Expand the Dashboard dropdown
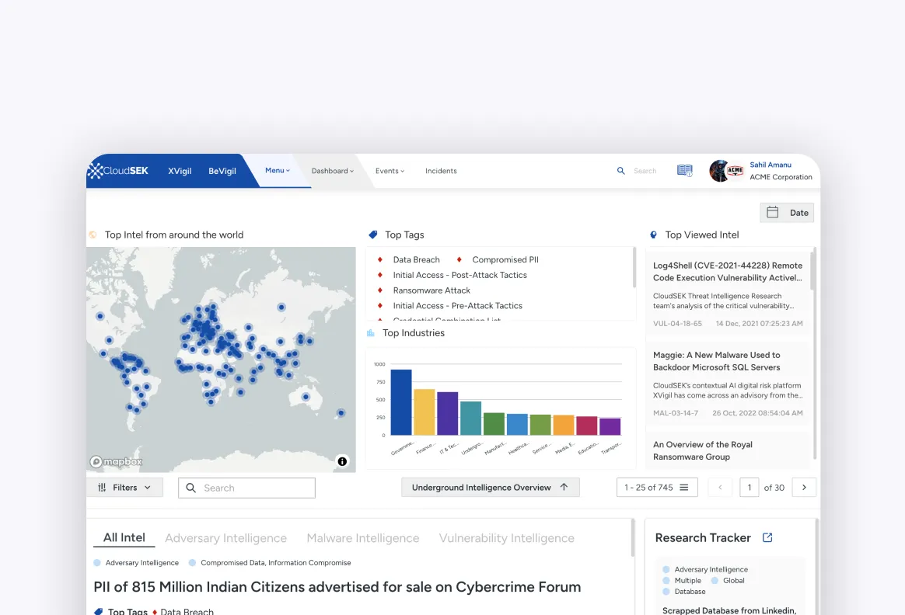The width and height of the screenshot is (905, 615). 333,171
